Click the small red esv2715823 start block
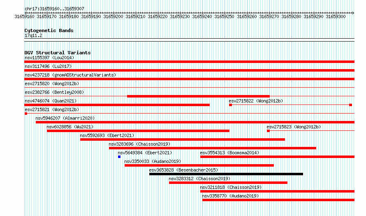This screenshot has height=216, width=366. 269,131
